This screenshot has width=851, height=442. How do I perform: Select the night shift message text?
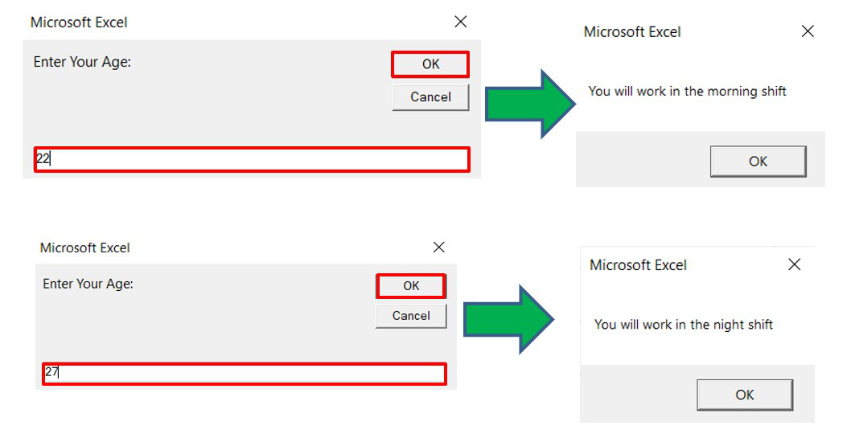point(684,325)
